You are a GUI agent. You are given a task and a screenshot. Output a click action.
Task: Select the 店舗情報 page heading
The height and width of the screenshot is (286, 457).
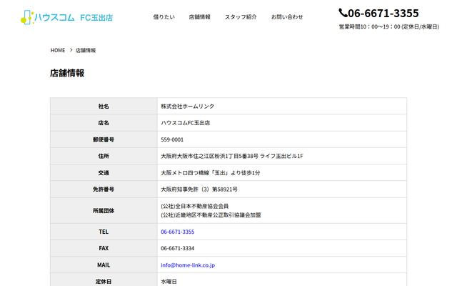pyautogui.click(x=67, y=73)
